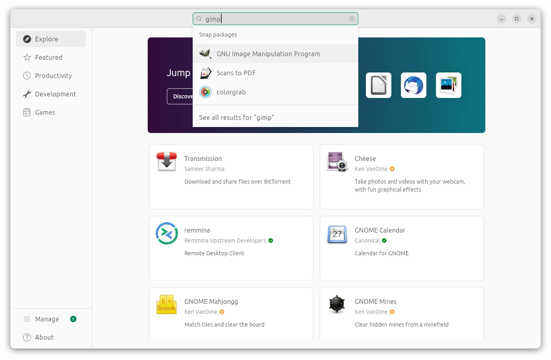Open the GNOME Calendar app card
551x360 pixels.
pos(402,248)
